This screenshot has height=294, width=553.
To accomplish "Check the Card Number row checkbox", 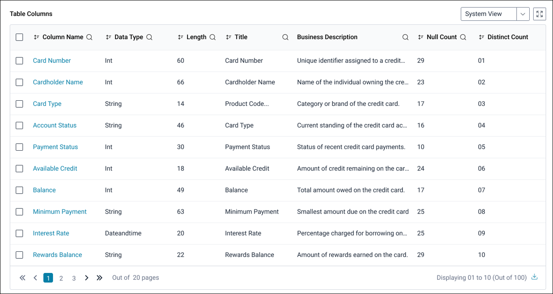I will (x=19, y=61).
